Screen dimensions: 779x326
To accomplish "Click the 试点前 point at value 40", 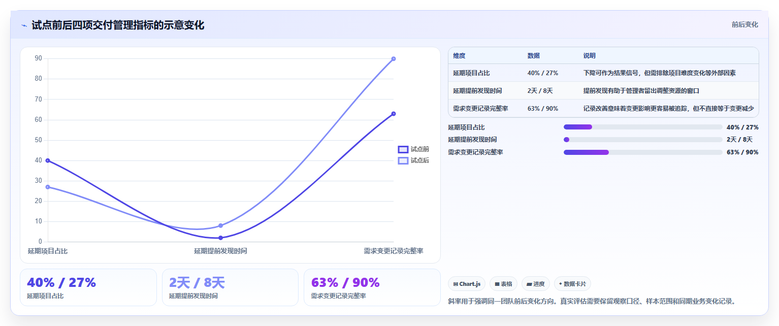I will click(x=48, y=160).
